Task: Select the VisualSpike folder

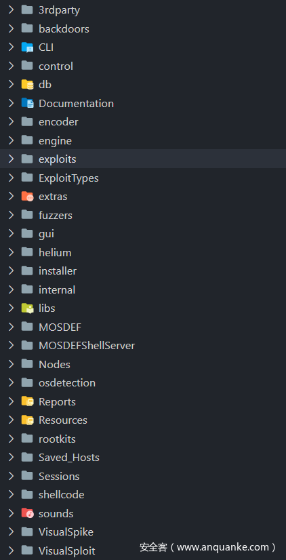Action: 143,532
